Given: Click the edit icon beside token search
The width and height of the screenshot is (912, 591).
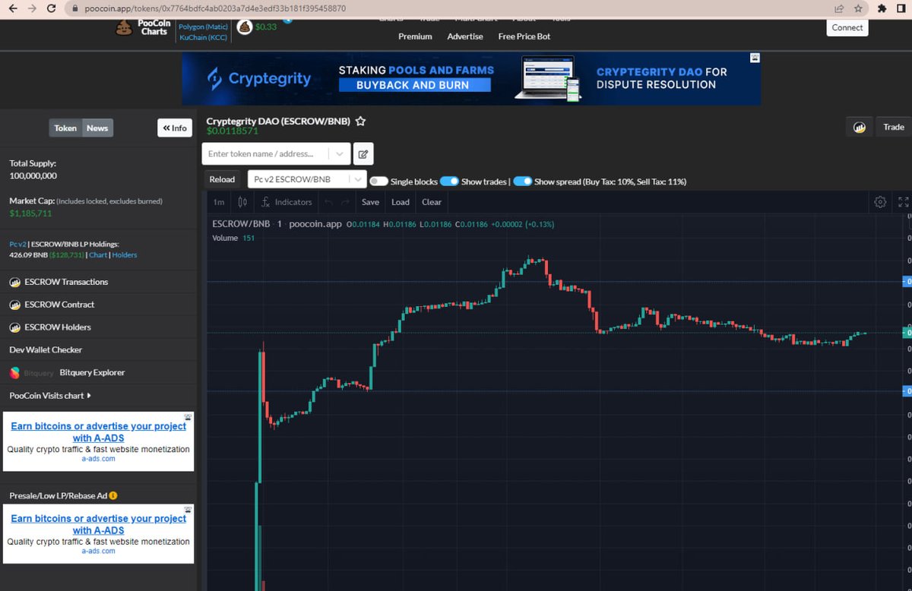Looking at the screenshot, I should click(x=363, y=153).
